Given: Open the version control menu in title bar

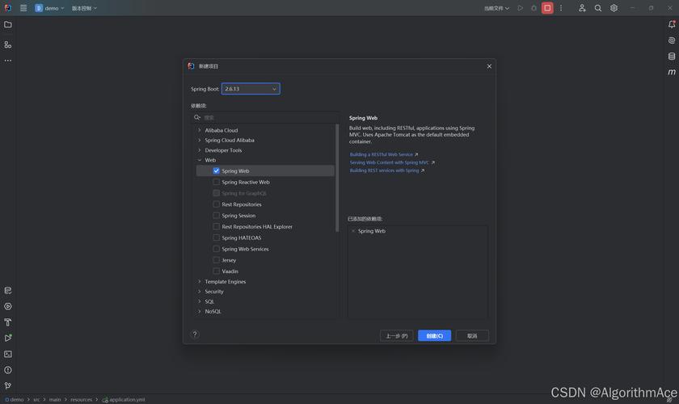Looking at the screenshot, I should [84, 8].
